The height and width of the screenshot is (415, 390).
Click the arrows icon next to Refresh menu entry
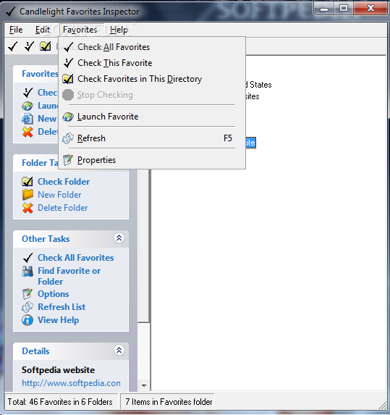(x=68, y=138)
